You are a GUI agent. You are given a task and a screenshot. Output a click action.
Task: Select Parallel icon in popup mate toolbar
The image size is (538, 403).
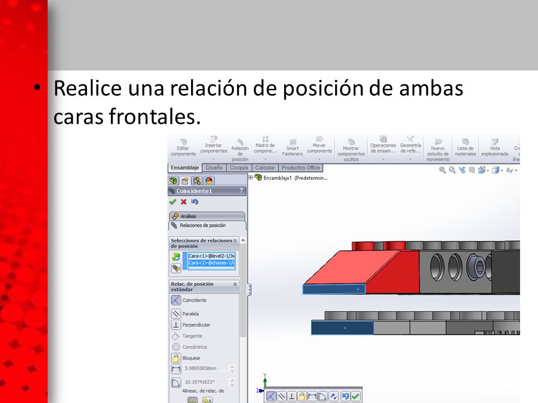(x=281, y=396)
